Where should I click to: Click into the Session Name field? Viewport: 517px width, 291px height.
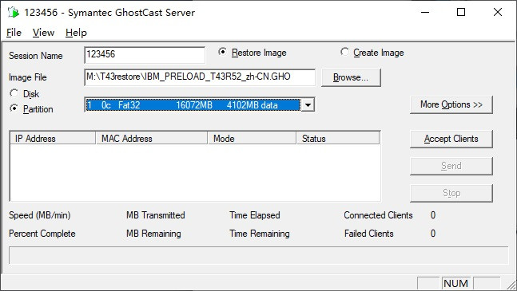point(145,54)
